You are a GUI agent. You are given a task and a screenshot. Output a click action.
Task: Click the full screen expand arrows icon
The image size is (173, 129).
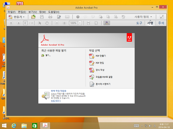click(x=162, y=17)
